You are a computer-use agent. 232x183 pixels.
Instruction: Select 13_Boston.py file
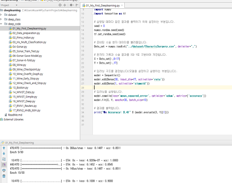coord(19,88)
